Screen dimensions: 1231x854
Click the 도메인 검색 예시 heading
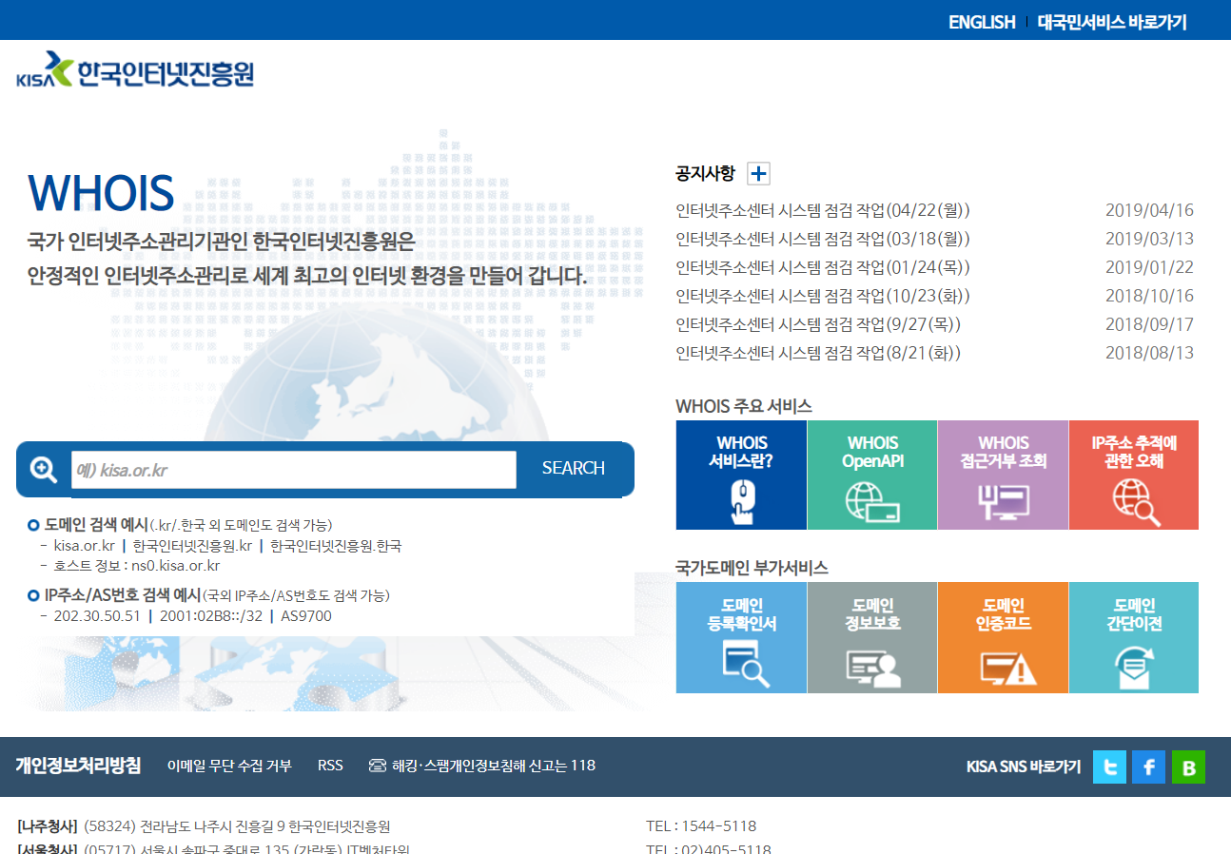click(96, 525)
